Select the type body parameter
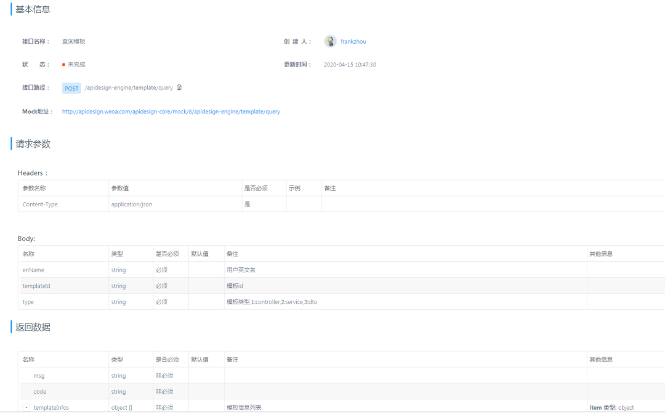The height and width of the screenshot is (414, 665). click(x=28, y=302)
